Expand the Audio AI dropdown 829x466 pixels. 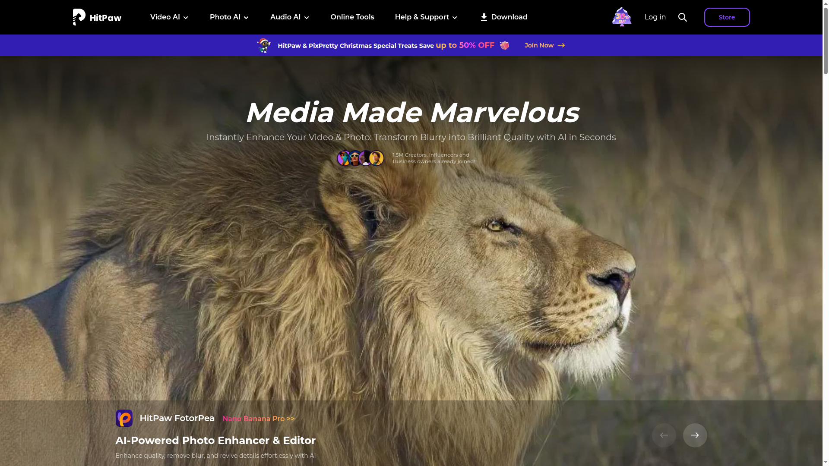pyautogui.click(x=290, y=17)
